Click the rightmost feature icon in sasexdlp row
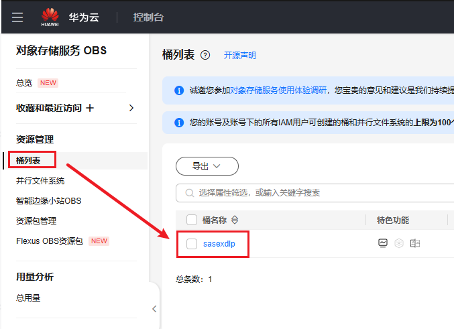The image size is (454, 329). (415, 243)
